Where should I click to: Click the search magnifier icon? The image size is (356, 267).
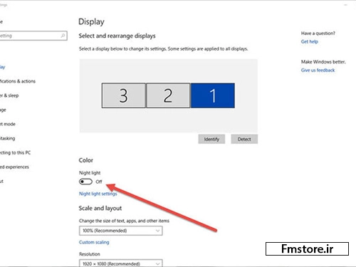coord(63,36)
